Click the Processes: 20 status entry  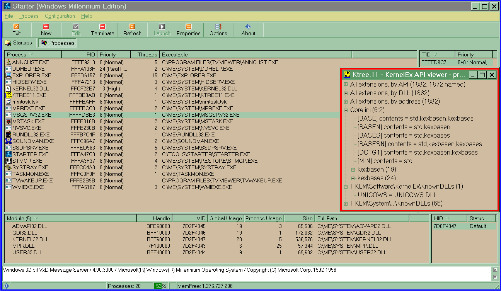pos(124,286)
